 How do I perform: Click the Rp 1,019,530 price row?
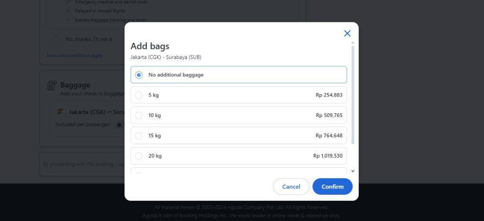pos(239,156)
